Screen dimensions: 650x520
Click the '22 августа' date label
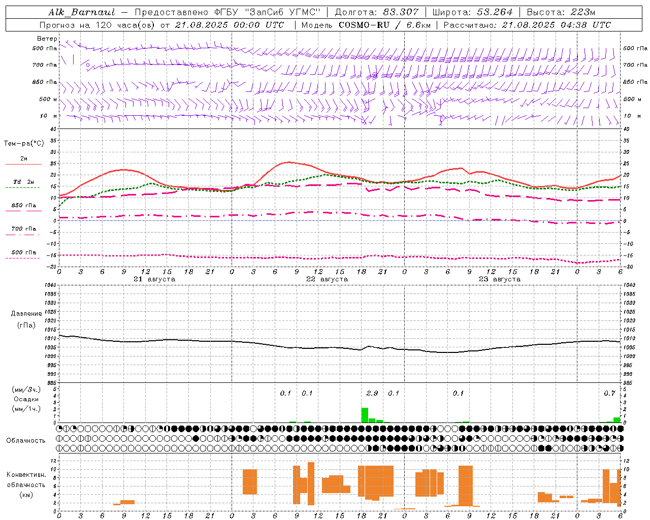[x=327, y=279]
